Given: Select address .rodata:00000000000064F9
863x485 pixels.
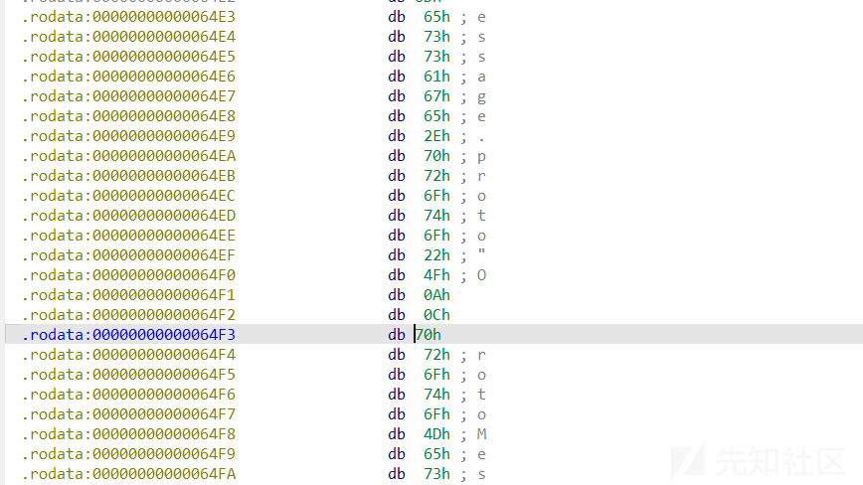Looking at the screenshot, I should [128, 454].
